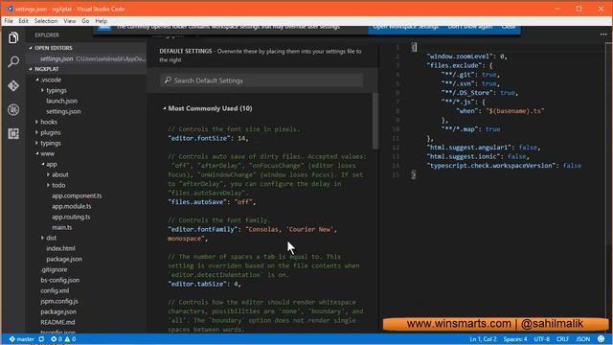Open .gitignore file
This screenshot has width=613, height=345.
point(54,270)
